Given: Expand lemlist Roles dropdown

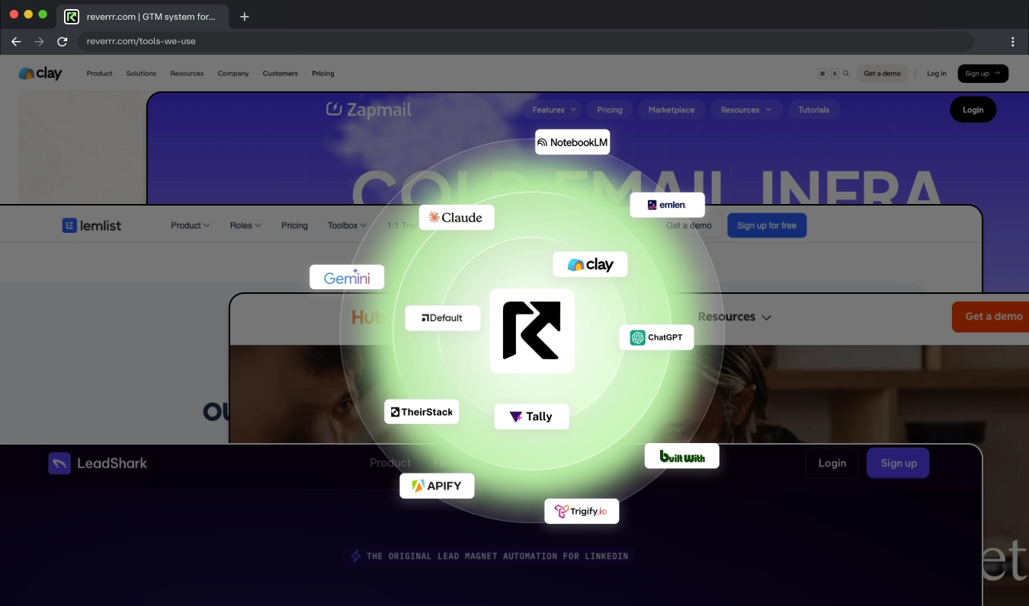Looking at the screenshot, I should 245,225.
